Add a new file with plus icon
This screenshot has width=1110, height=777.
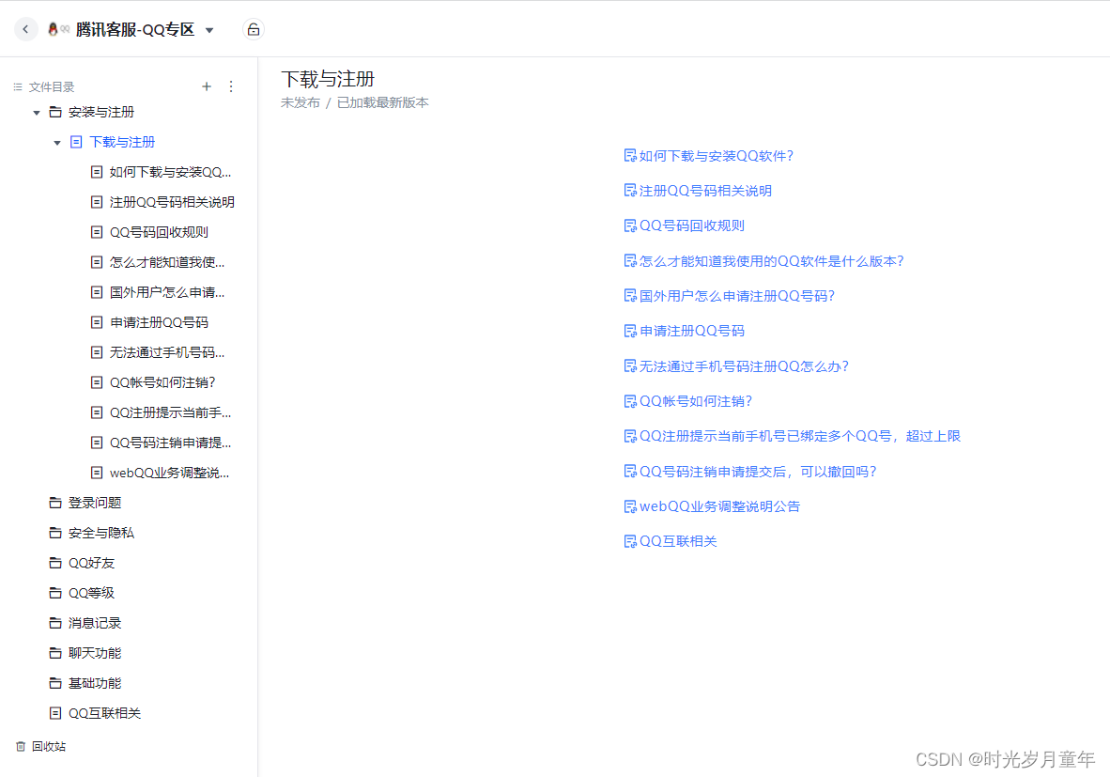(207, 86)
